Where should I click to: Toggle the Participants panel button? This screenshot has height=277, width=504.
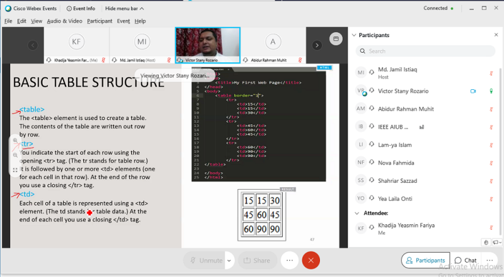point(425,260)
